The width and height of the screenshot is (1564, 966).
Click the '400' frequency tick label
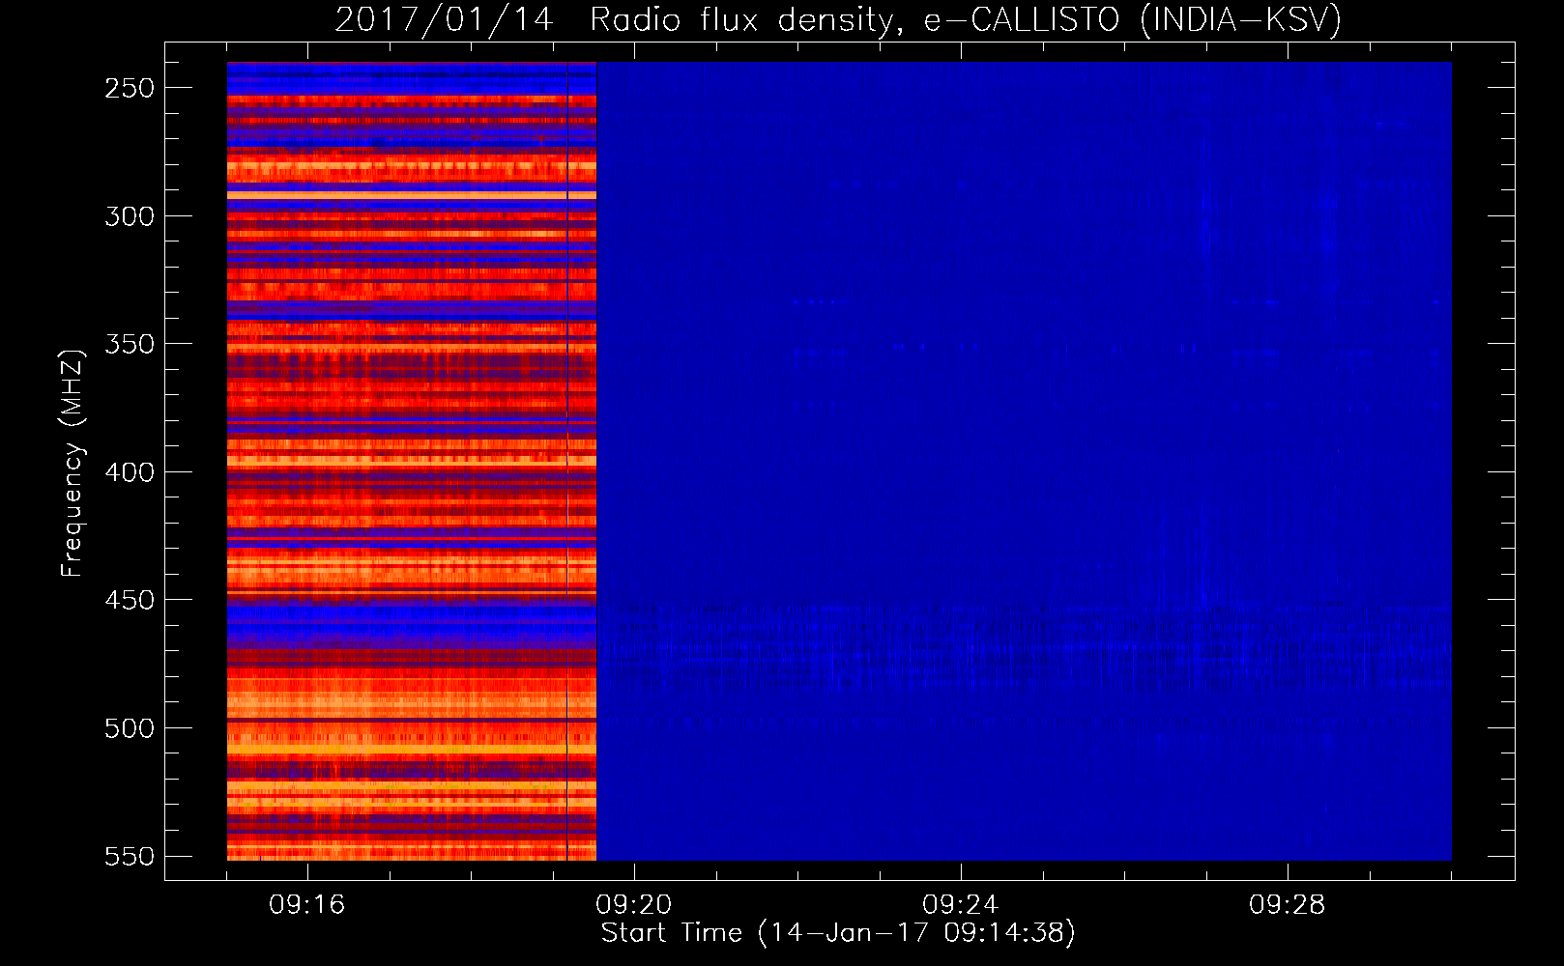coord(130,472)
